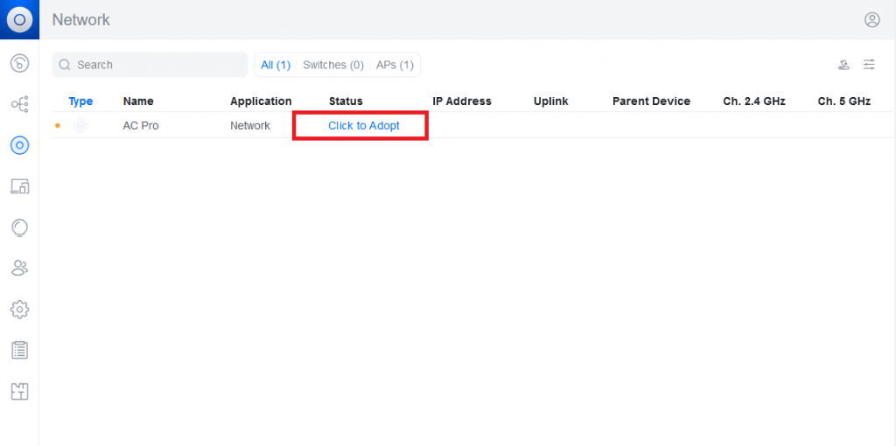Open the Insights lightbulb icon
The image size is (896, 446).
click(19, 227)
